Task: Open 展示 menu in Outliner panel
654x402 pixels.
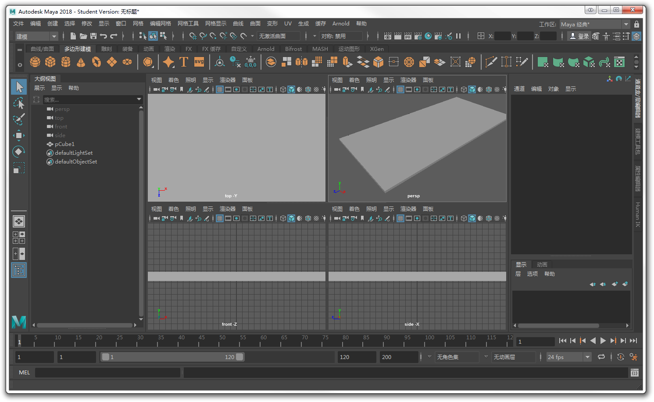Action: point(39,88)
